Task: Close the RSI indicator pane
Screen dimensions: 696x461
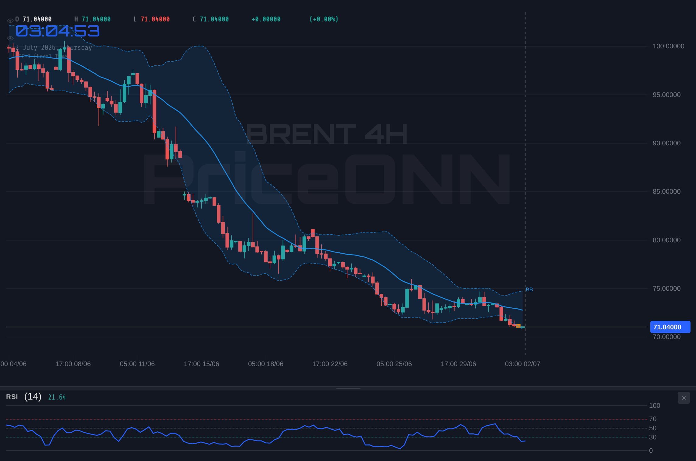Action: pos(684,398)
